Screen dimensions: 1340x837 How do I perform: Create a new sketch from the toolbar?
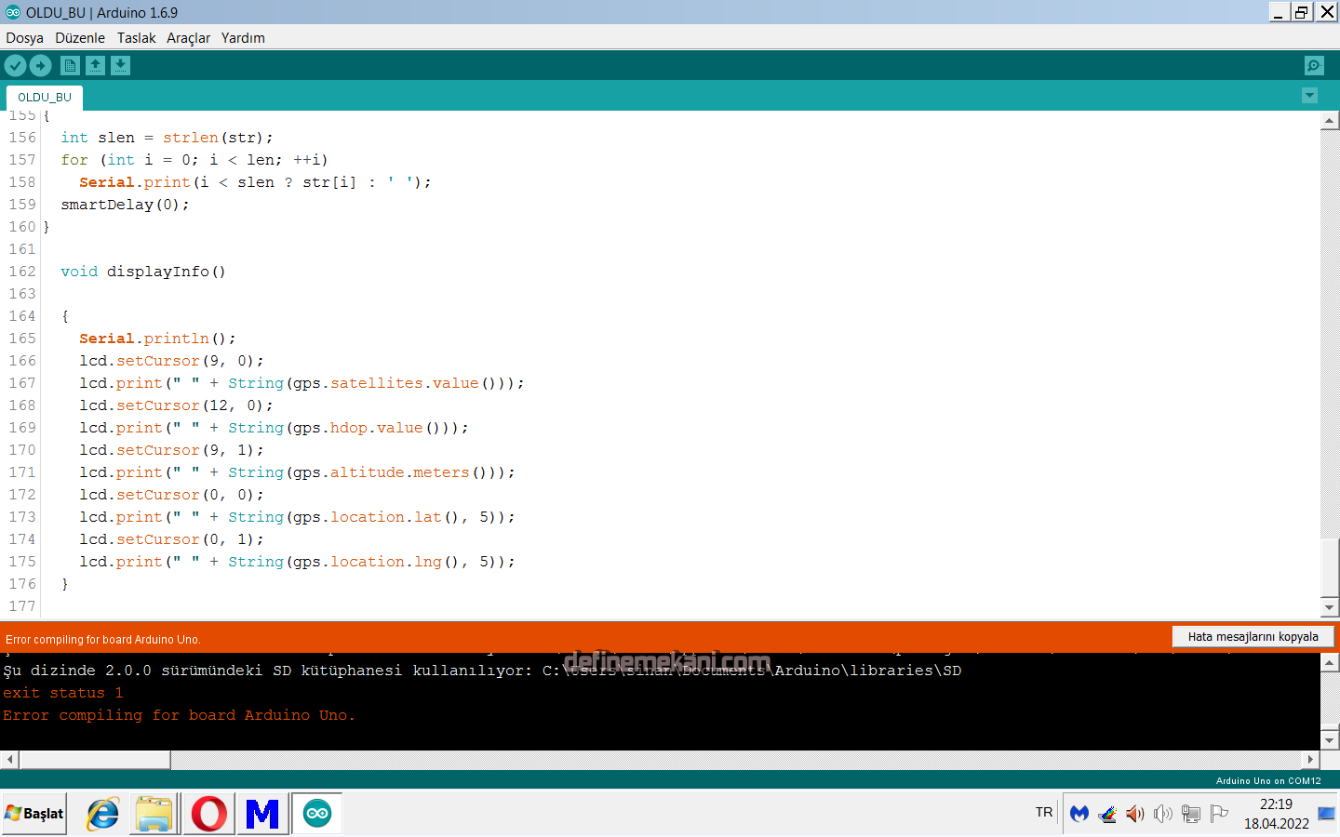tap(70, 65)
